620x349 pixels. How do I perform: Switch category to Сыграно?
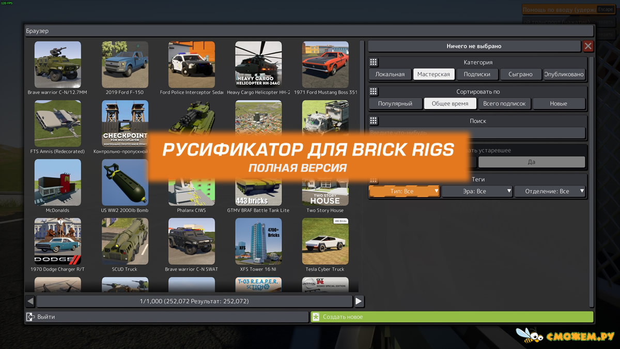tap(520, 74)
